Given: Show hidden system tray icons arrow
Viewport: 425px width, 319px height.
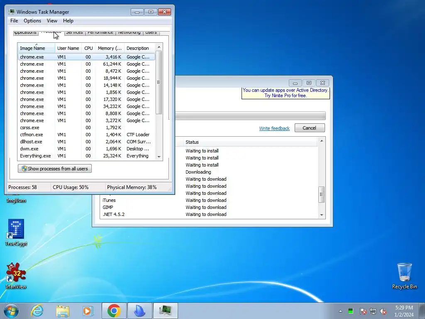Looking at the screenshot, I should tap(340, 311).
